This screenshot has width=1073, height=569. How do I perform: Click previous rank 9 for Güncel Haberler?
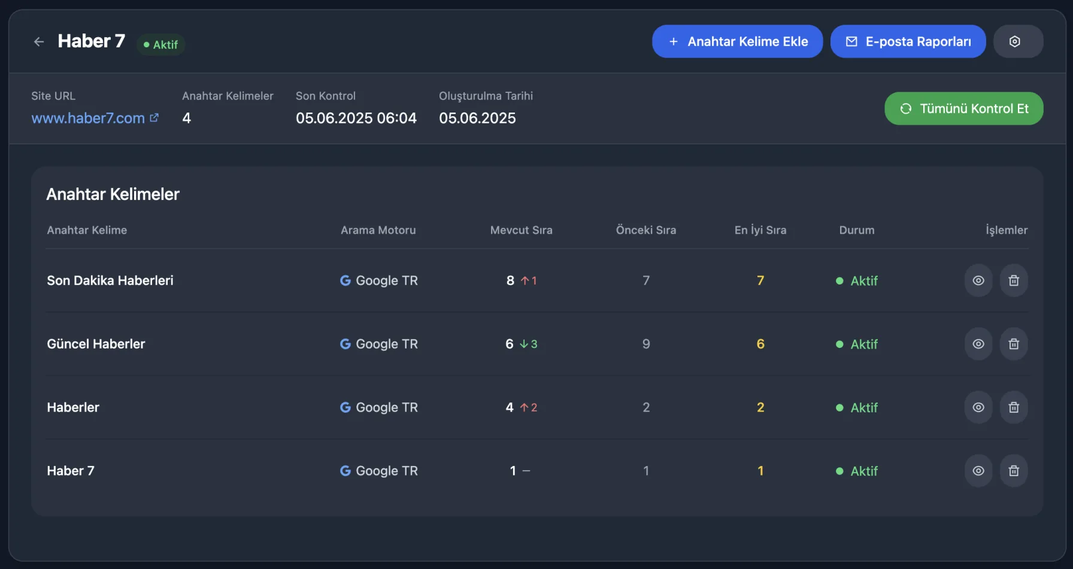pyautogui.click(x=646, y=344)
